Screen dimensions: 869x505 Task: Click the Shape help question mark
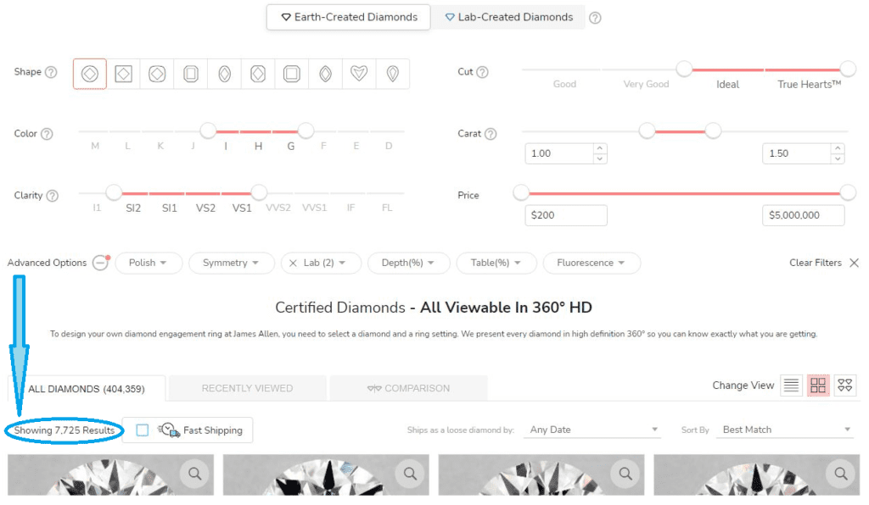click(x=51, y=72)
